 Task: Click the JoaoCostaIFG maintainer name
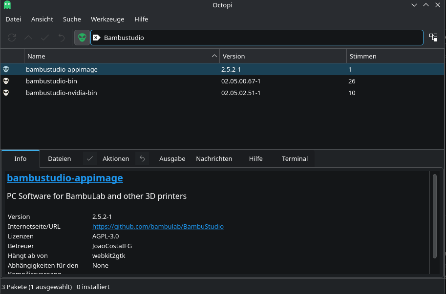tap(112, 246)
